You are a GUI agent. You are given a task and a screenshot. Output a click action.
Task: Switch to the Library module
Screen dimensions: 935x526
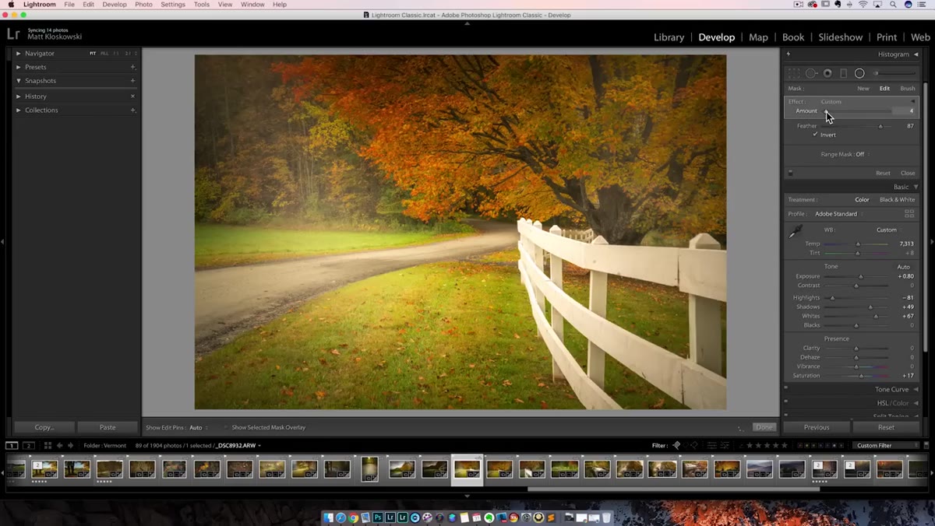[x=669, y=37]
